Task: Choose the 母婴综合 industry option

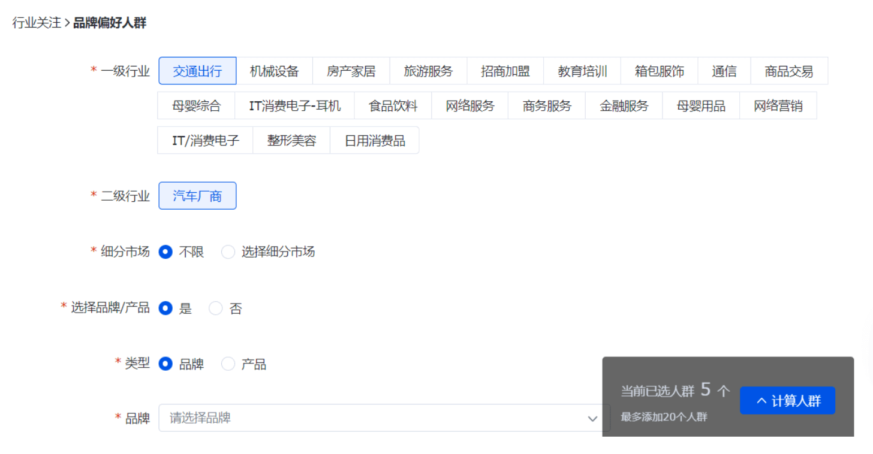Action: pyautogui.click(x=196, y=106)
